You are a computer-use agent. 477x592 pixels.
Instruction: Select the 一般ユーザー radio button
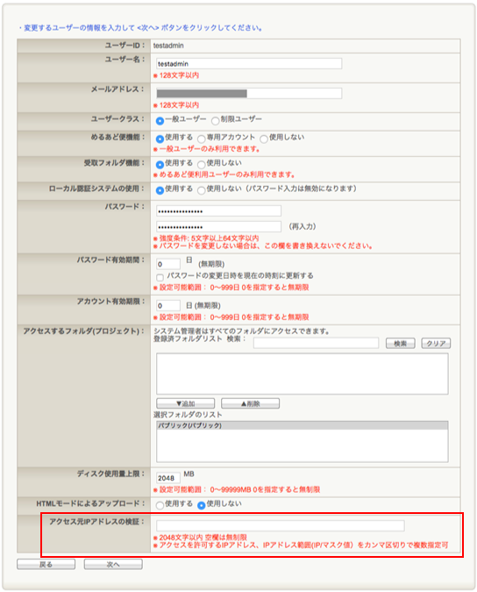pyautogui.click(x=160, y=121)
